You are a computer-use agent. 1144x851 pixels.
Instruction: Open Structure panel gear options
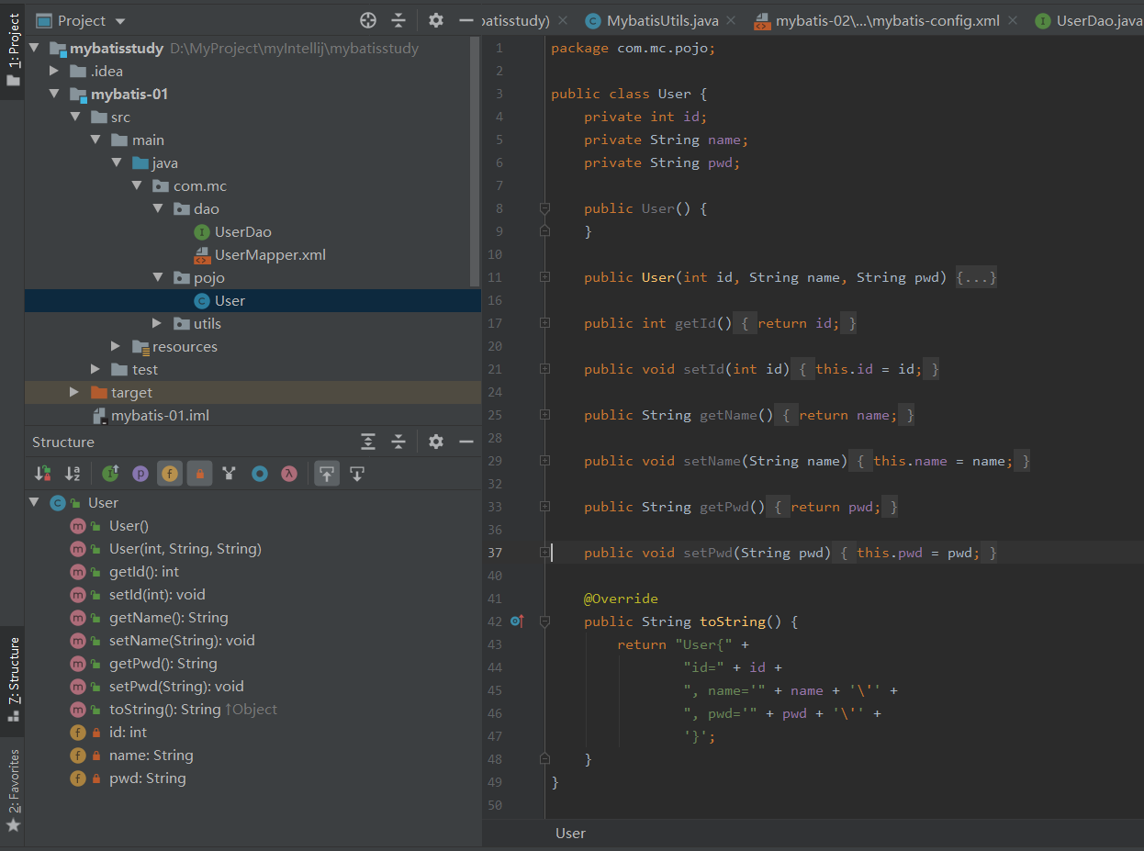click(x=436, y=442)
